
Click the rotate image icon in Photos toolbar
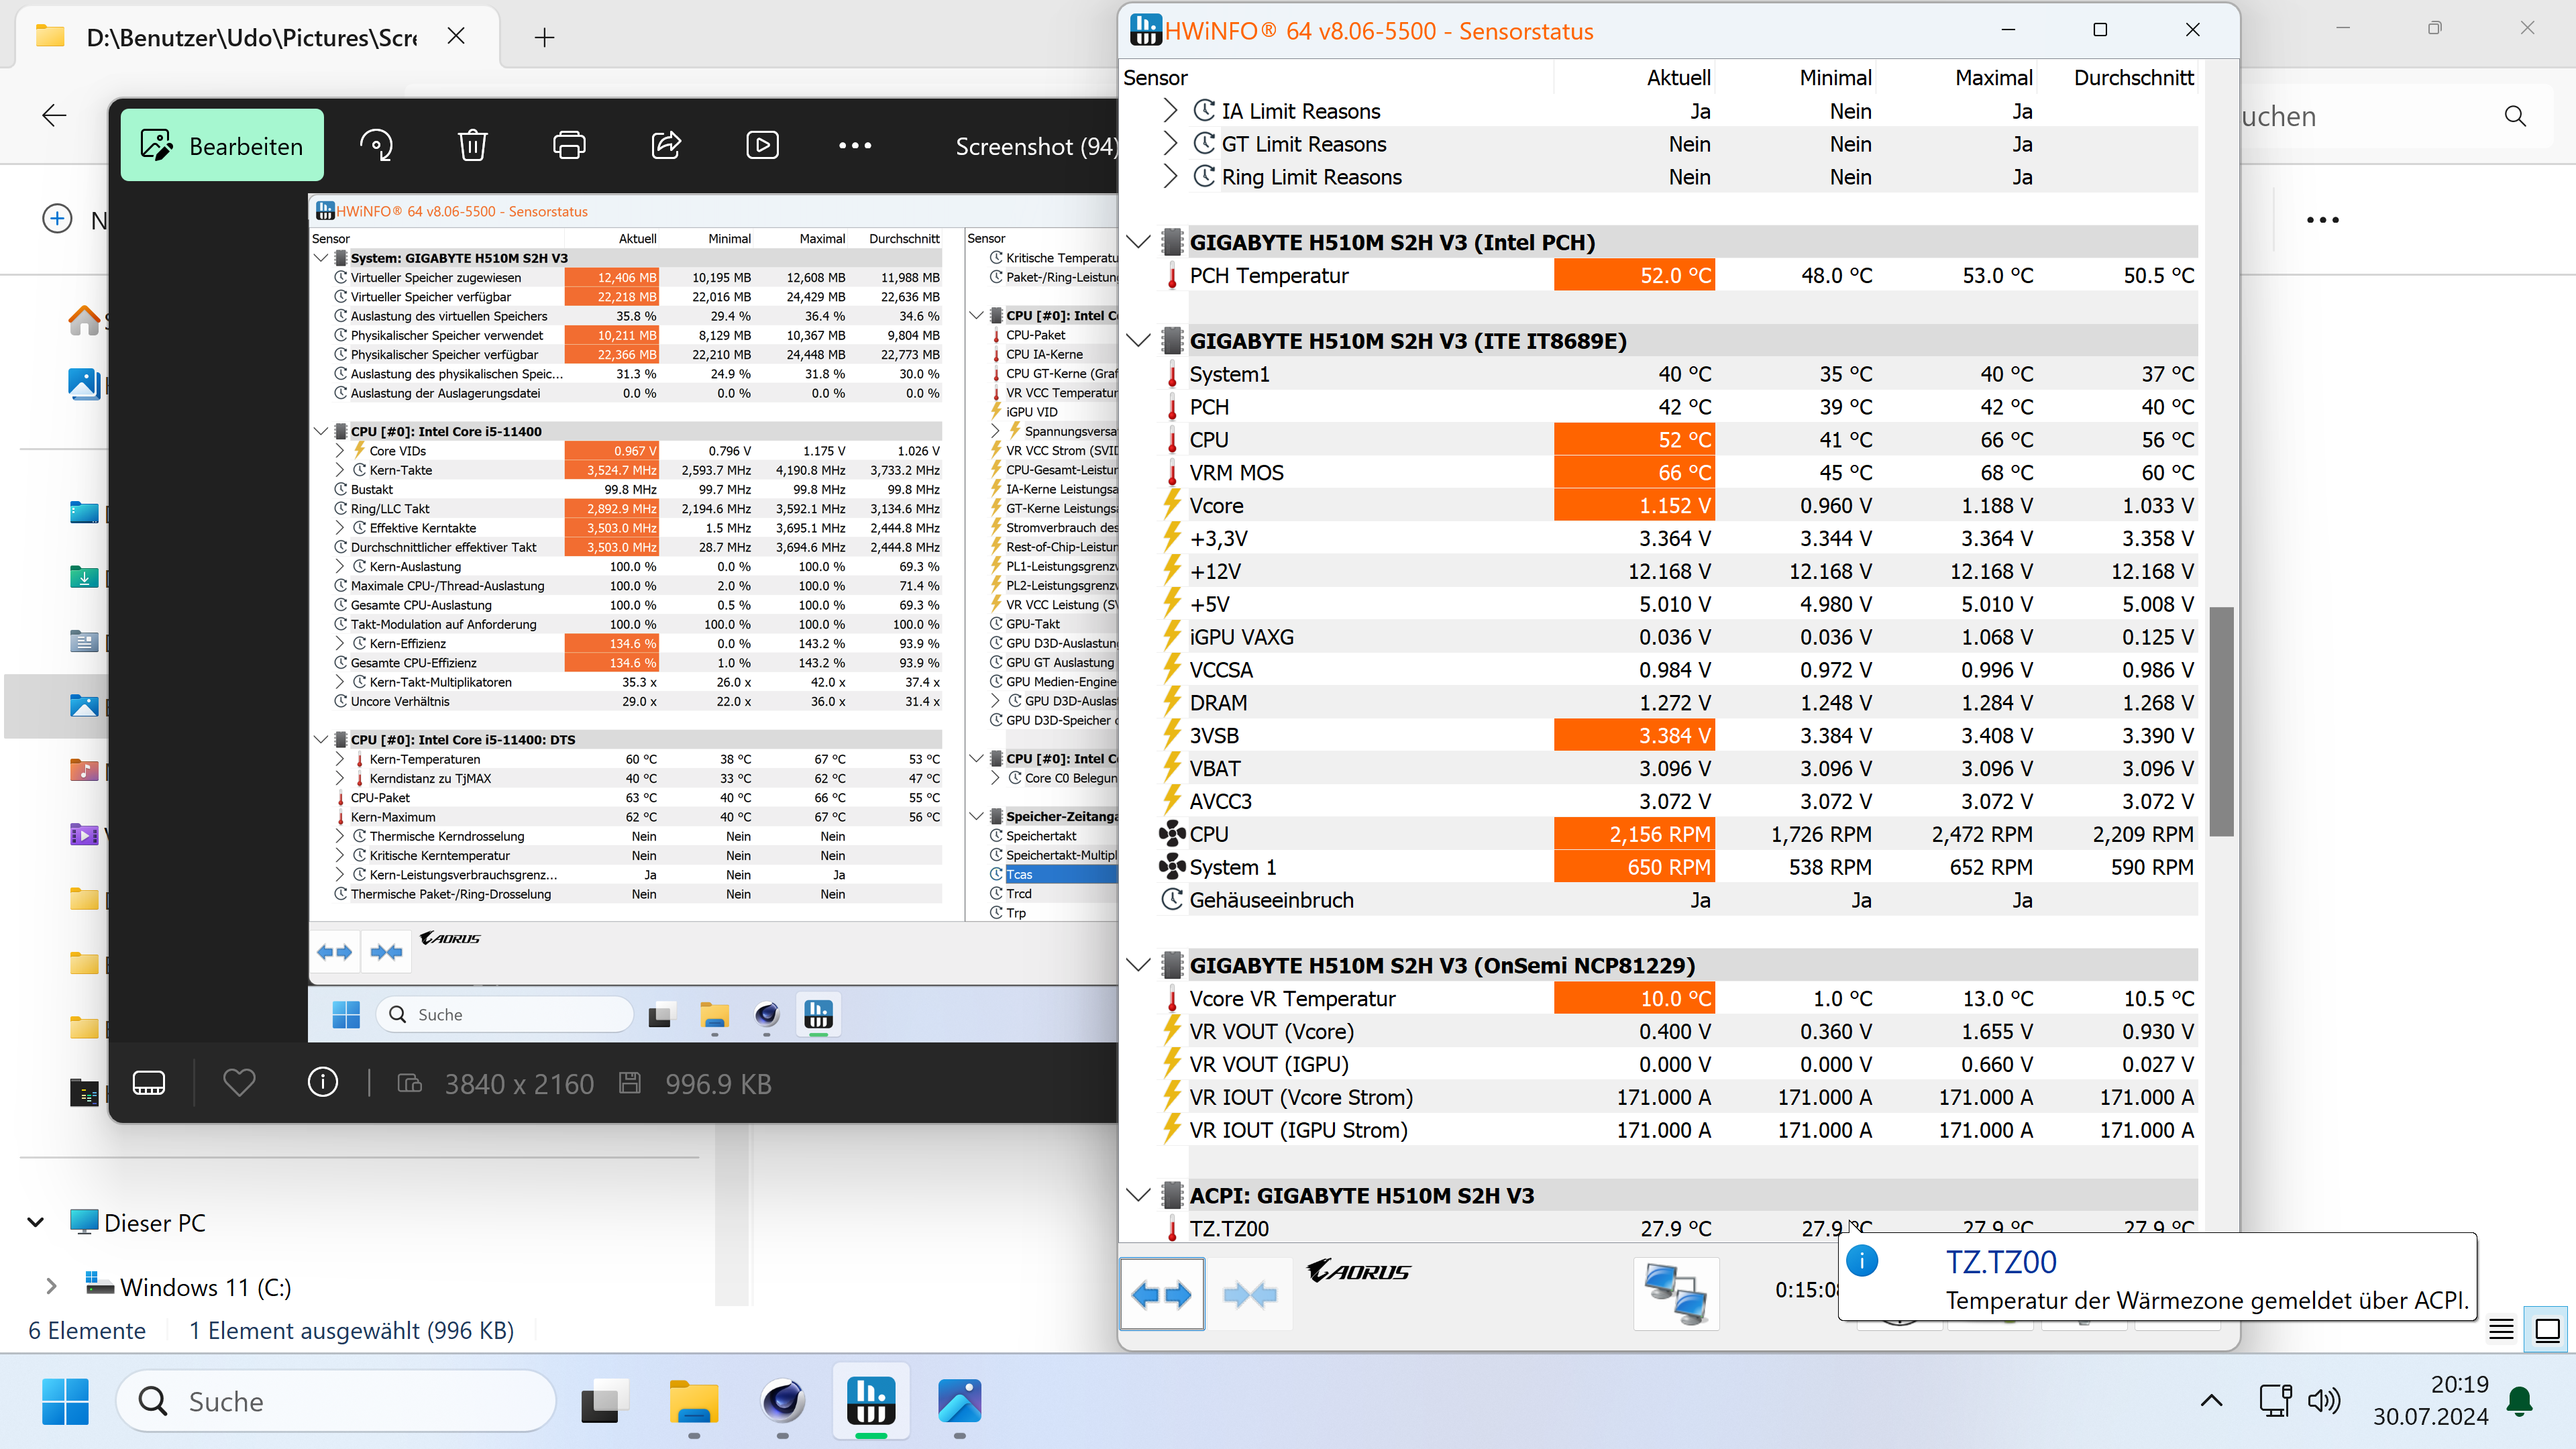tap(376, 146)
